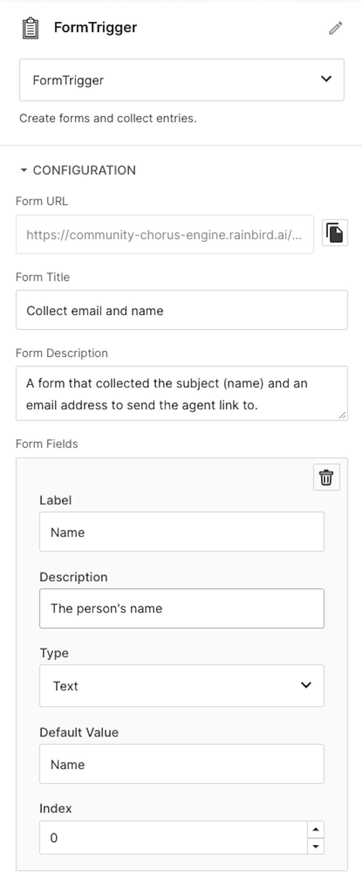Decrease the Index value with the down arrow

tap(316, 846)
